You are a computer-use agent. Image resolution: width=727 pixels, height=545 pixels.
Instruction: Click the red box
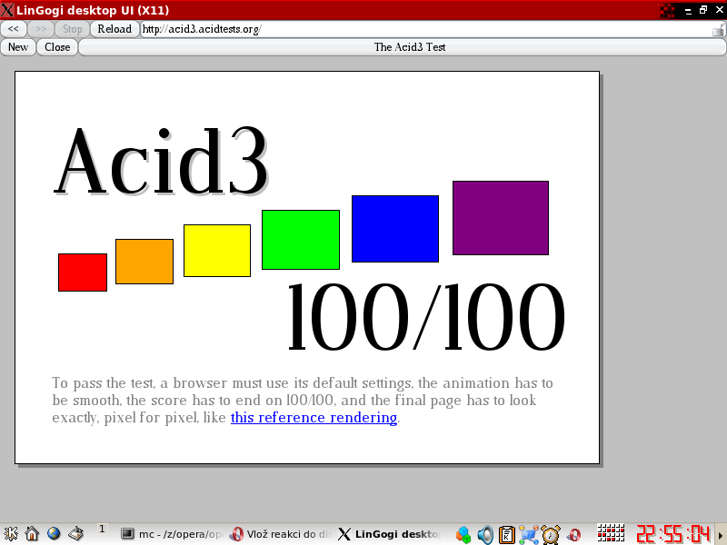point(83,272)
